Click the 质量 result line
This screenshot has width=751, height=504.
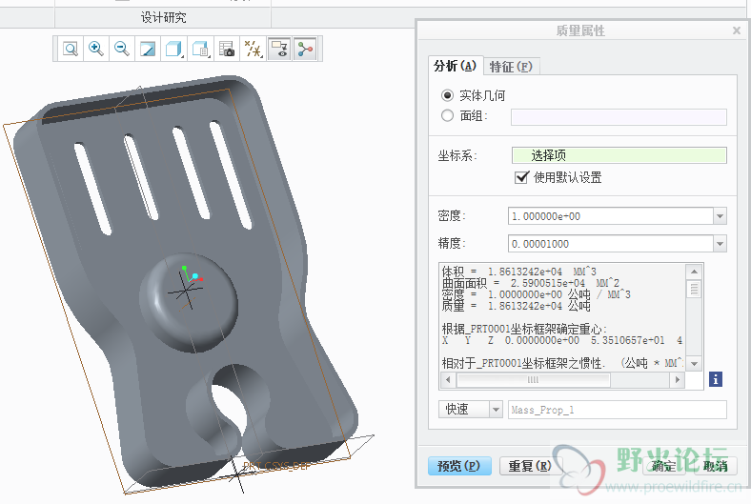(516, 306)
